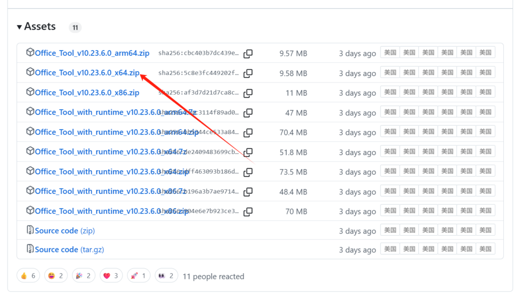This screenshot has height=298, width=516.
Task: Click the "73.5 MB" file size
Action: [x=293, y=172]
